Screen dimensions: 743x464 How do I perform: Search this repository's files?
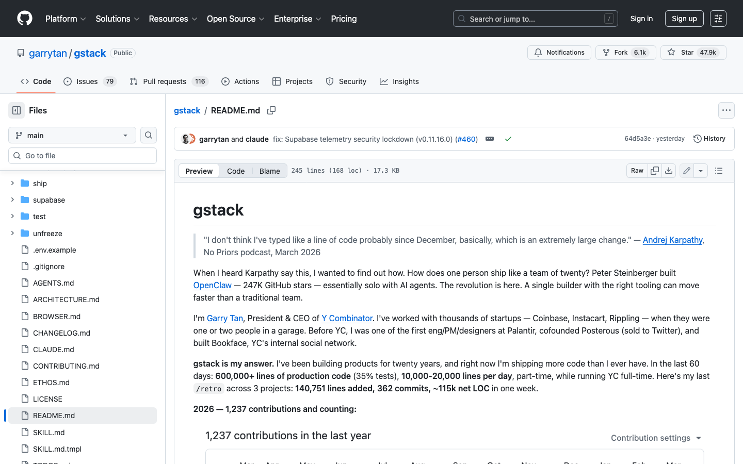[x=149, y=135]
